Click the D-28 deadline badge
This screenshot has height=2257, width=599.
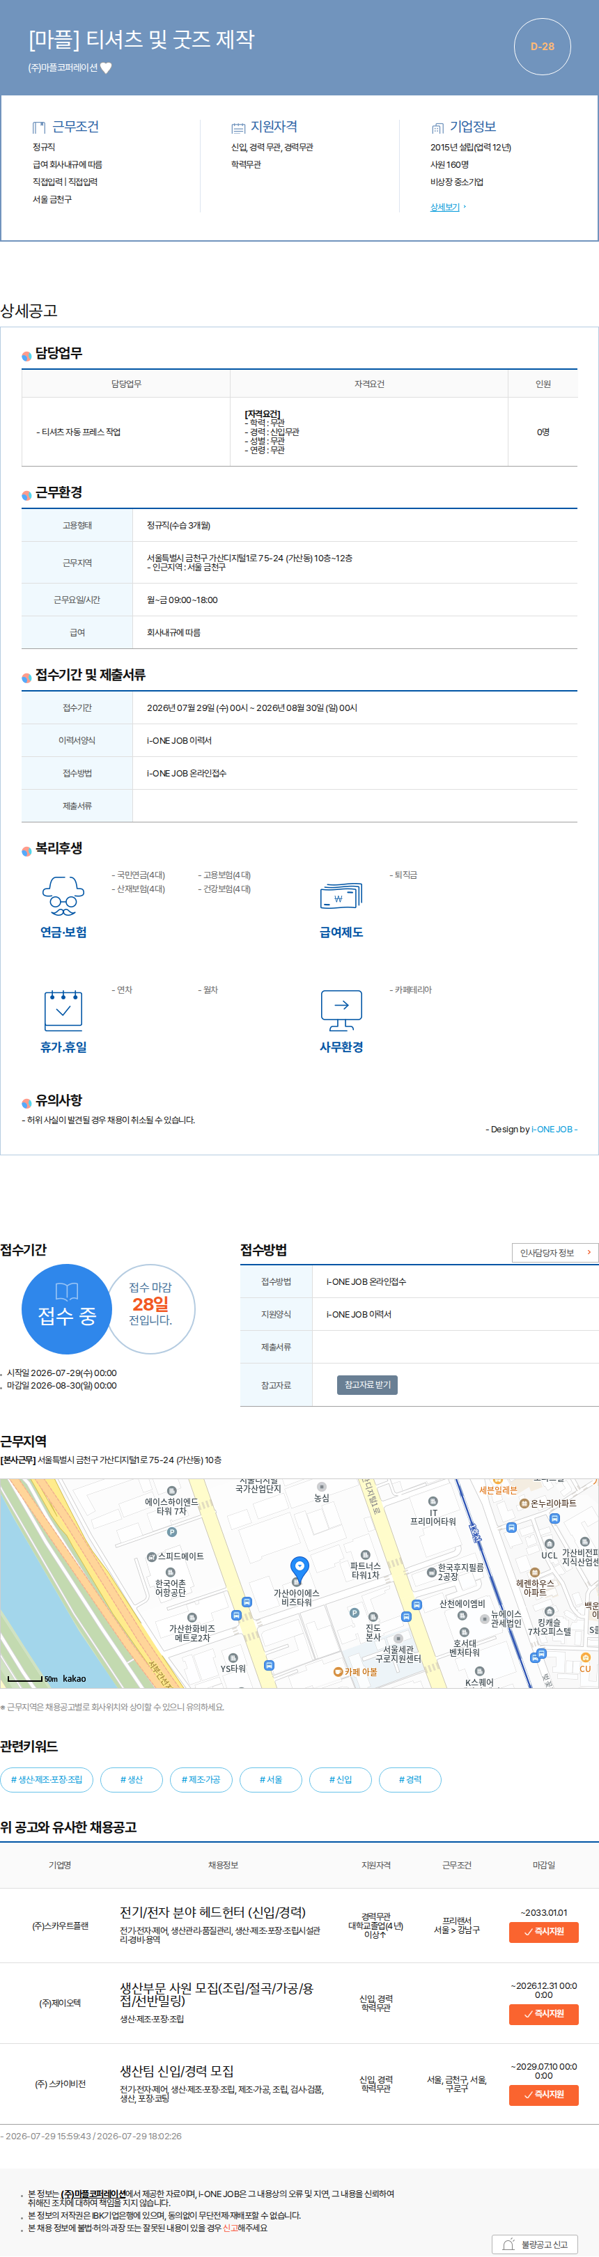tap(542, 47)
